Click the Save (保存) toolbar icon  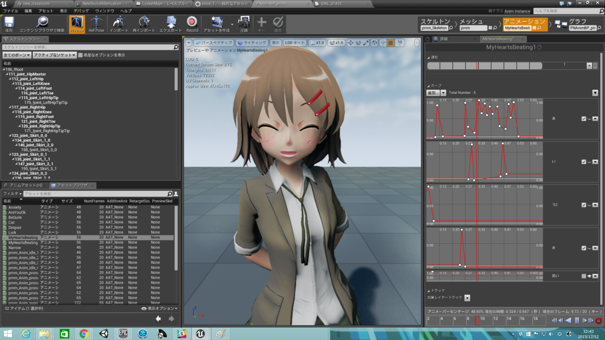click(x=9, y=22)
